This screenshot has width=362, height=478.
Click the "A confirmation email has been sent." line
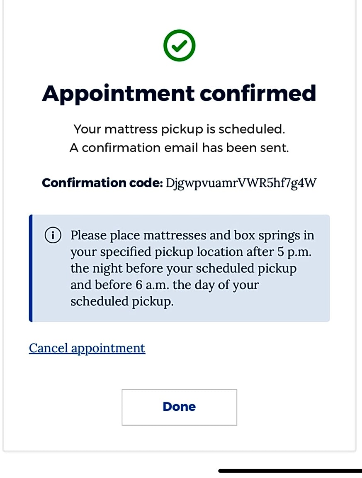pos(179,148)
